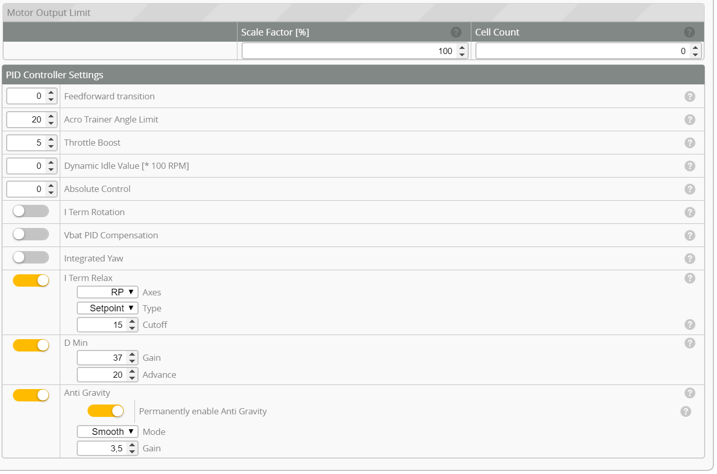Expand the Setpoint Type dropdown

tap(108, 308)
